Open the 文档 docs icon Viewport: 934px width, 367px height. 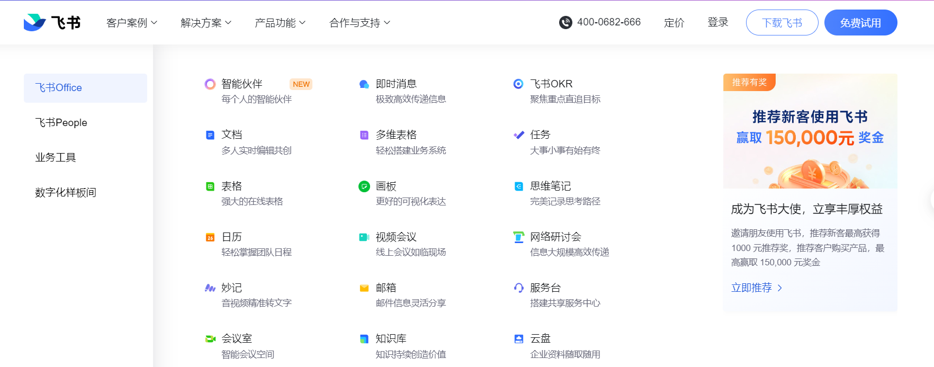pyautogui.click(x=210, y=135)
